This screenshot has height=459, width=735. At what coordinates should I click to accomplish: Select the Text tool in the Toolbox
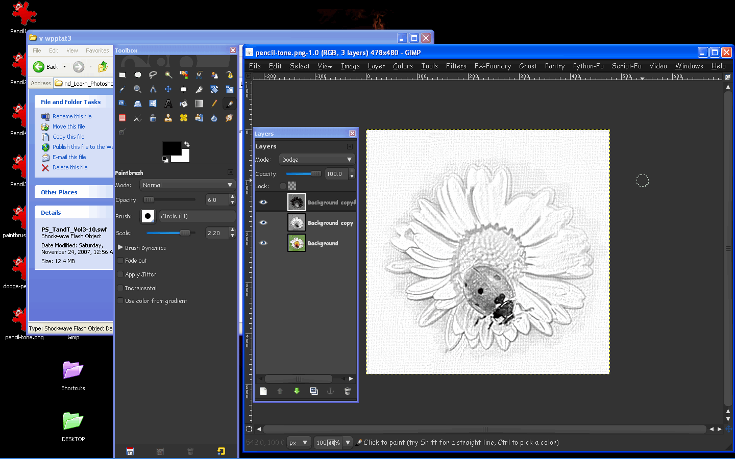click(x=168, y=103)
